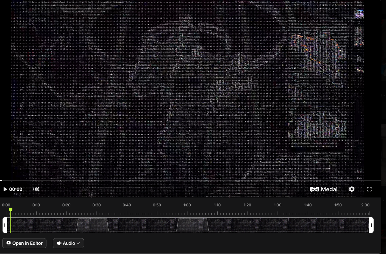Click timeline ruler at 1:30

click(x=277, y=205)
